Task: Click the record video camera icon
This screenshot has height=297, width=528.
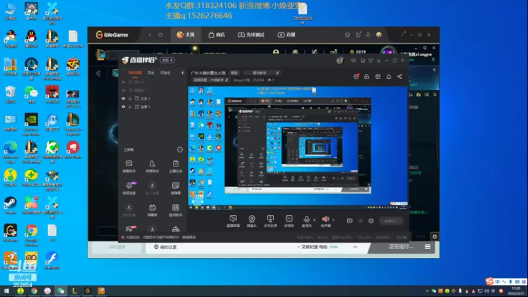Action: 350,221
